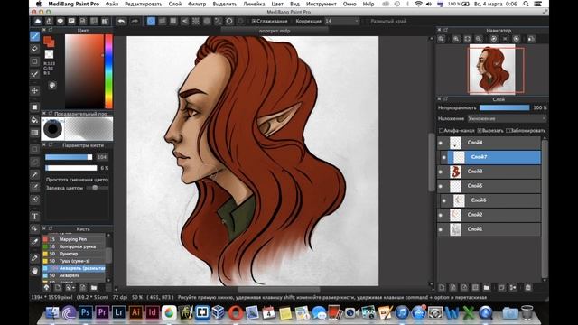
Task: Open the Окно menu
Action: (x=350, y=4)
